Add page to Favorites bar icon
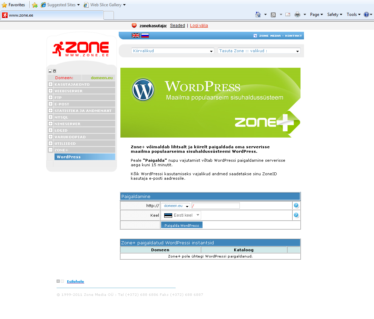Image resolution: width=374 pixels, height=319 pixels. tap(35, 5)
